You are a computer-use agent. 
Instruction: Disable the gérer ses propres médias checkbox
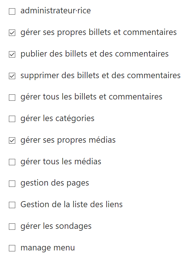pyautogui.click(x=12, y=140)
